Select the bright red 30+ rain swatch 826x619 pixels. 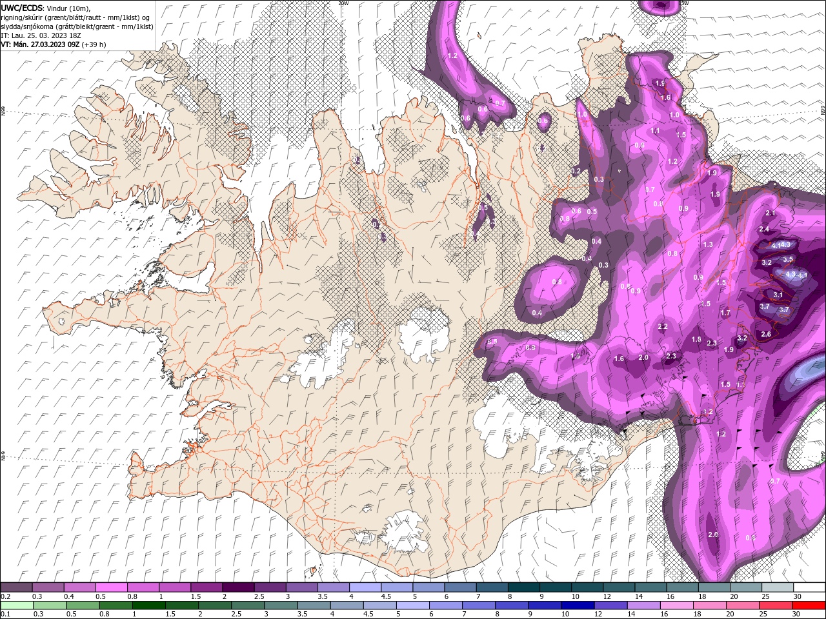810,605
